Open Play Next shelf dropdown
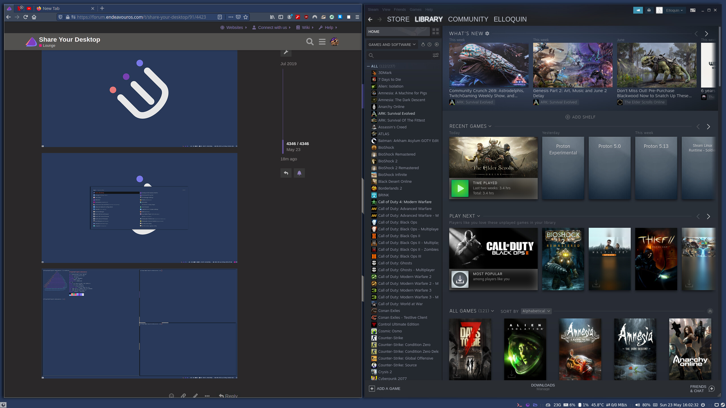The width and height of the screenshot is (726, 408). tap(478, 216)
